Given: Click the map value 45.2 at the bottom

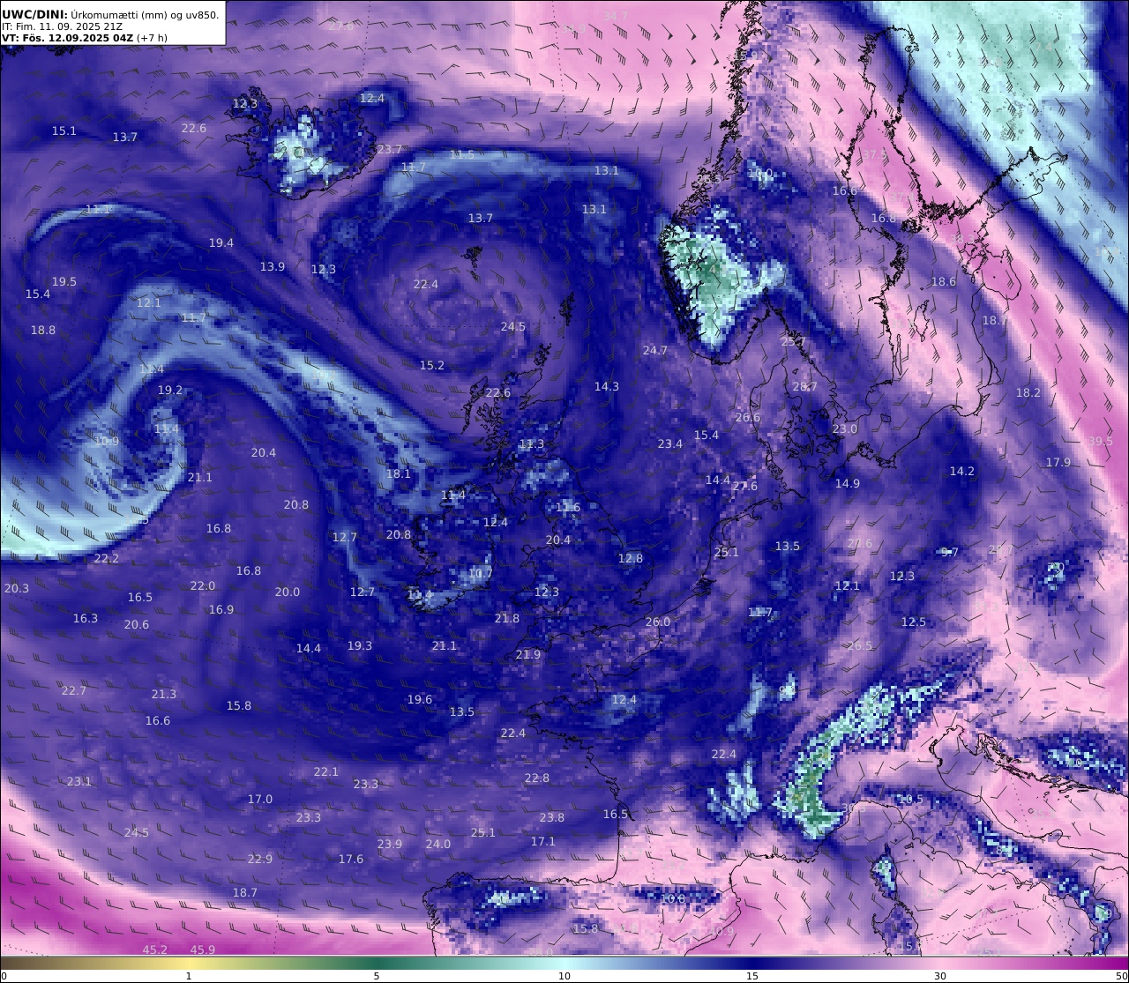Looking at the screenshot, I should tap(155, 950).
